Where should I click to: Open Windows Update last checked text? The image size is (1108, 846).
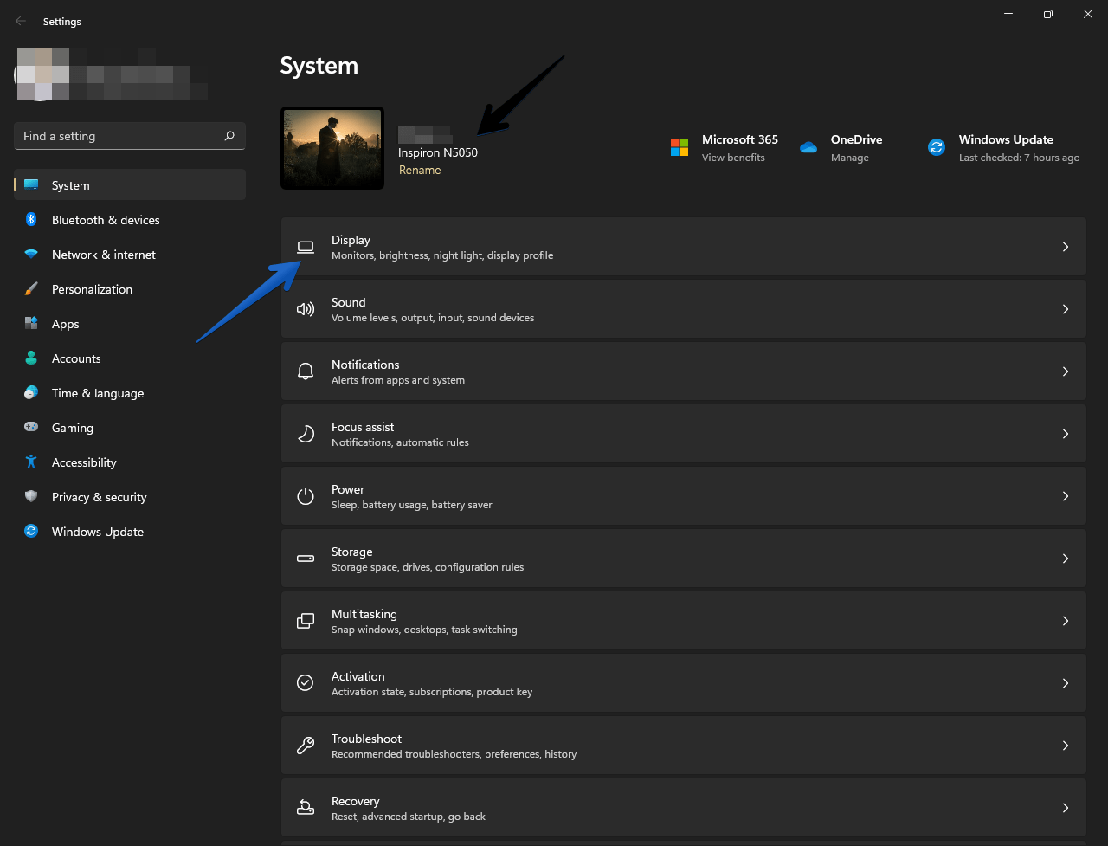tap(1020, 158)
